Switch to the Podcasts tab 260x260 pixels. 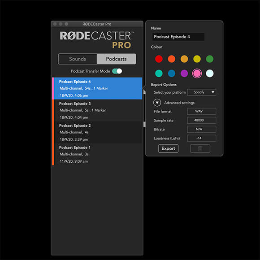click(116, 59)
